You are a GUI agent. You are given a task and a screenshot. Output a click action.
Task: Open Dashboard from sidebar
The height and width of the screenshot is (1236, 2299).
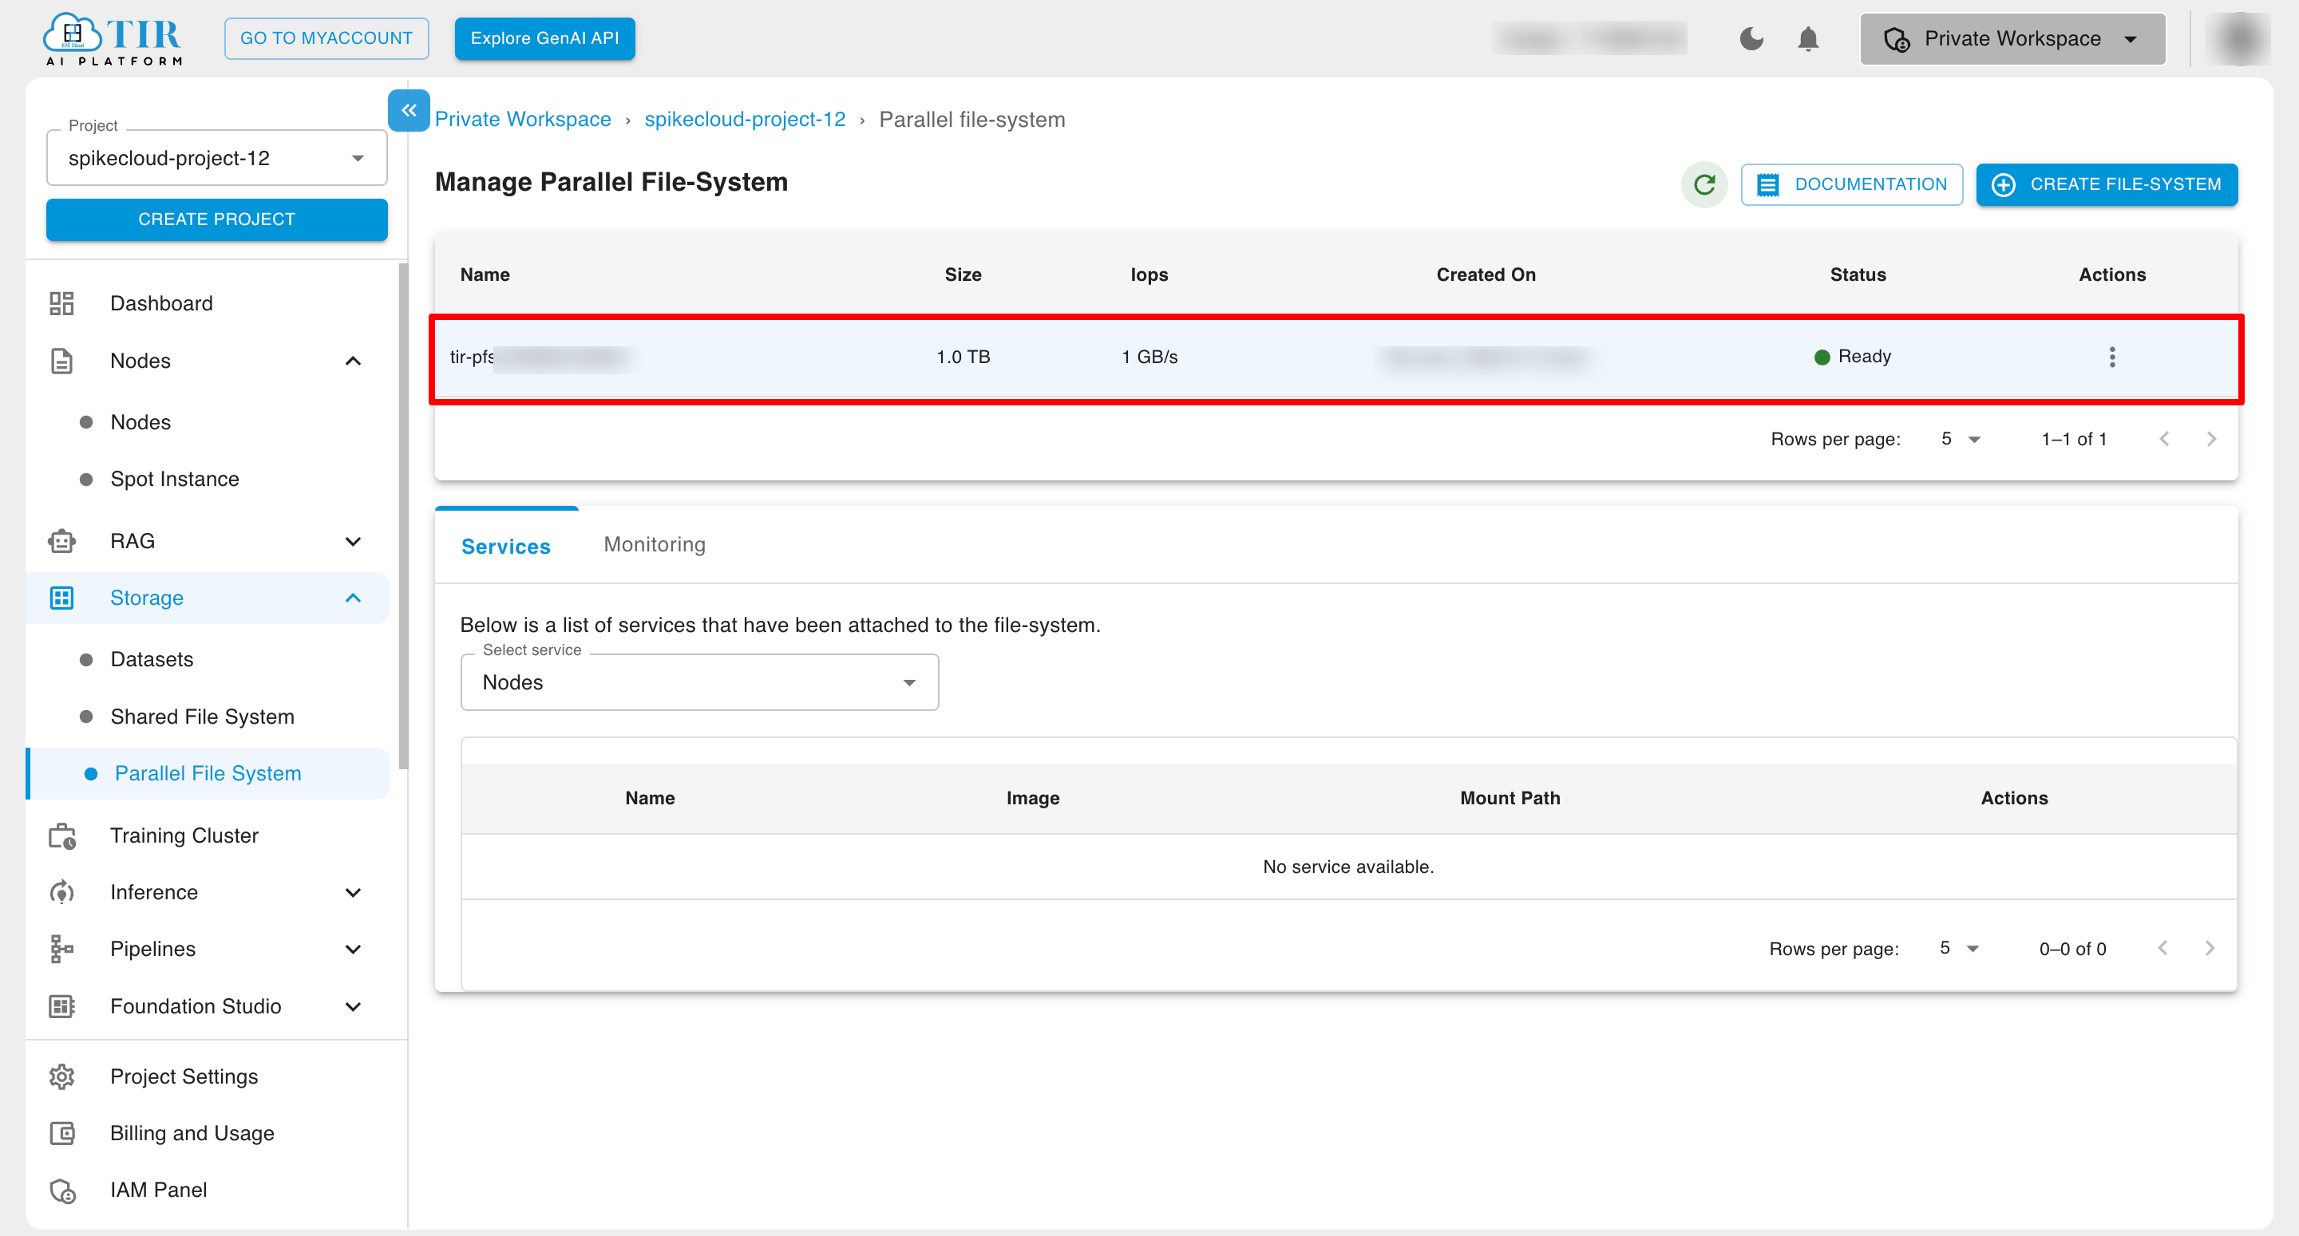point(161,303)
